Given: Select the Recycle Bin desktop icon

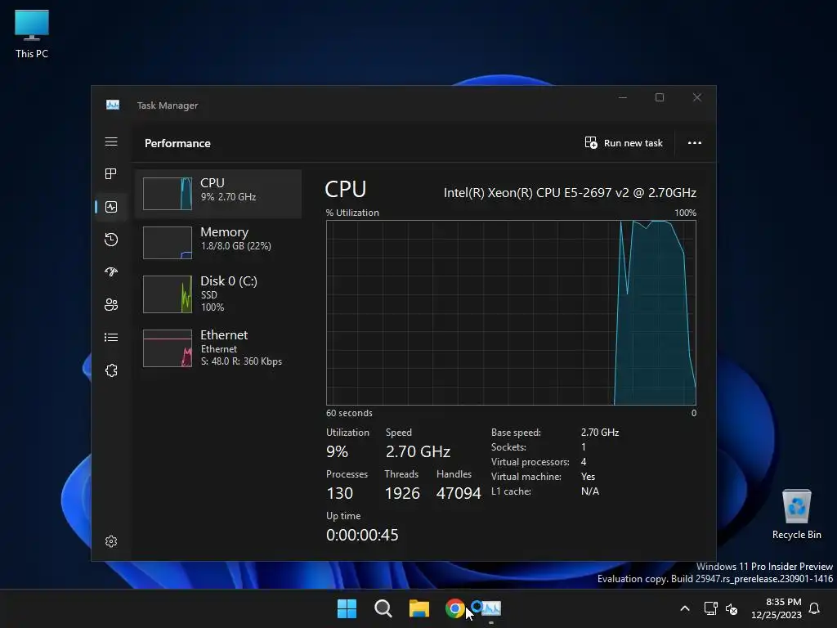Looking at the screenshot, I should [x=796, y=514].
